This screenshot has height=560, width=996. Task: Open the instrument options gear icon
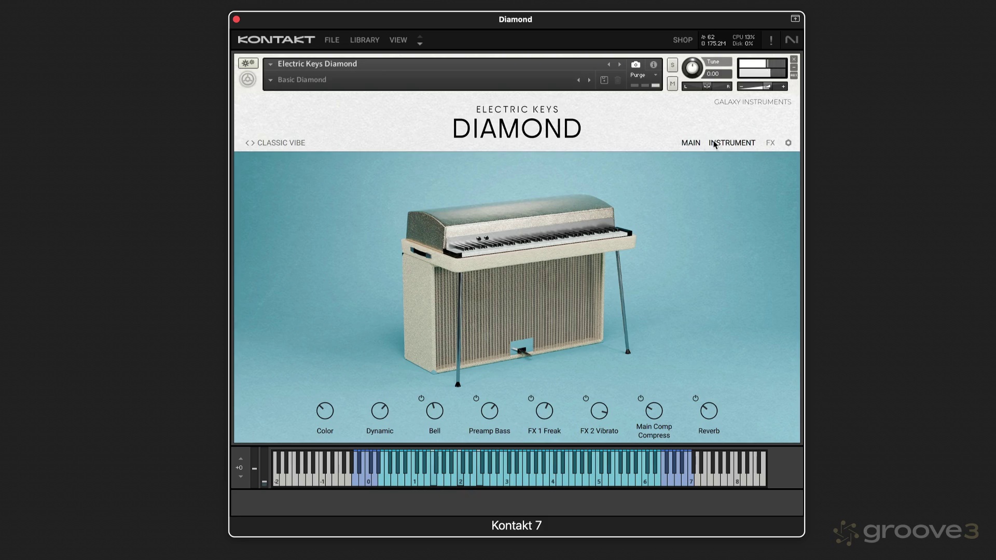[248, 63]
